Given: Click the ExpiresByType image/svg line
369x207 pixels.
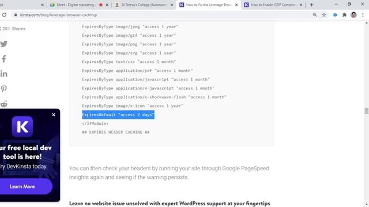Looking at the screenshot, I should 129,53.
